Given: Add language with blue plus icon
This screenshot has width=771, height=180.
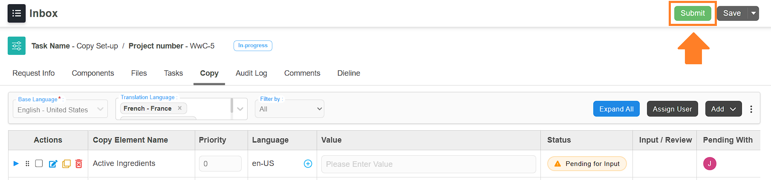Looking at the screenshot, I should [x=308, y=164].
